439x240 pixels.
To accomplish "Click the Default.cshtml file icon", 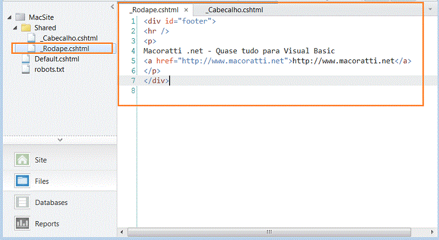I will (x=26, y=59).
